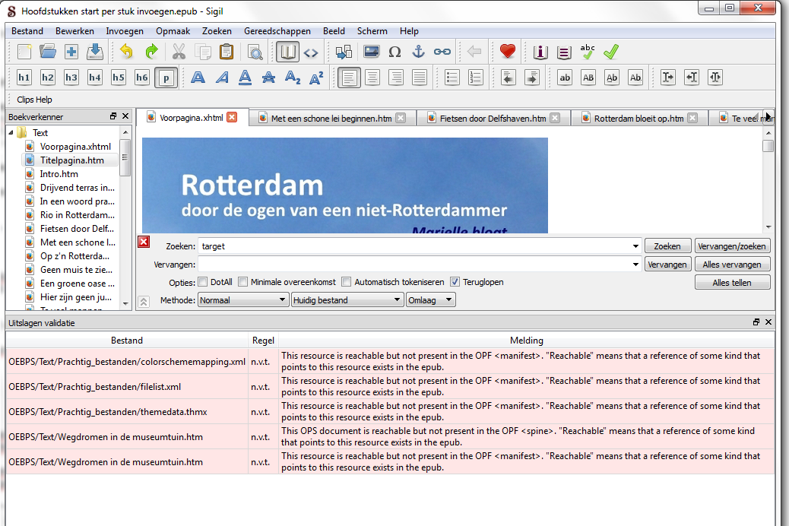
Task: Open the Gereedschappen menu
Action: (x=277, y=30)
